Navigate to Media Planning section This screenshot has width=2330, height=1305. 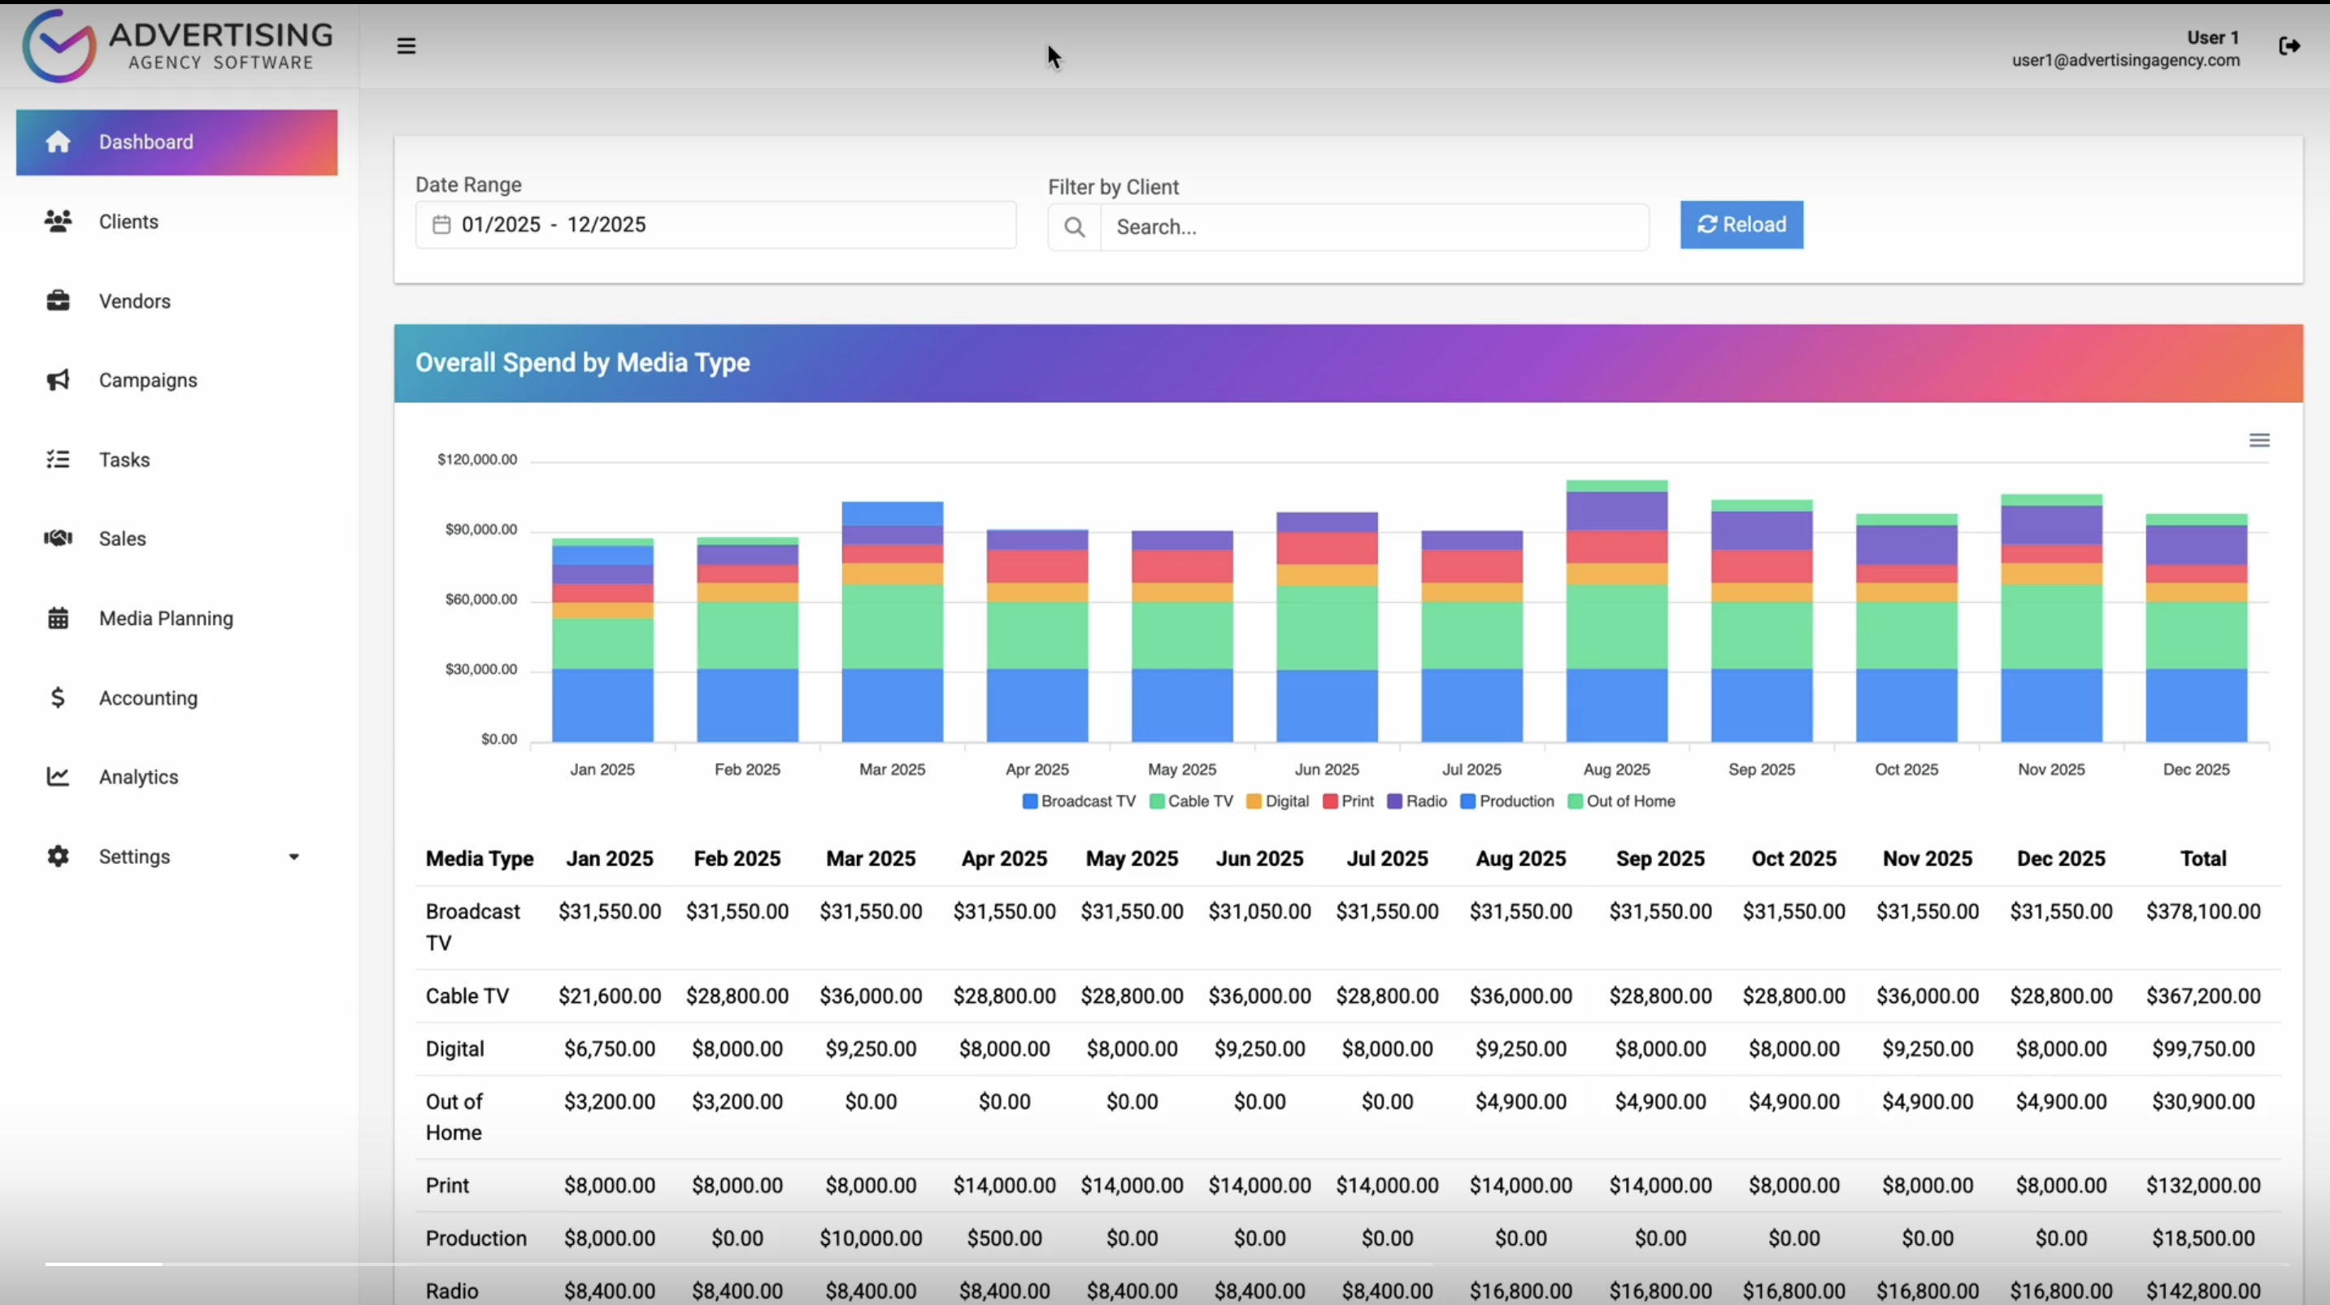tap(167, 618)
